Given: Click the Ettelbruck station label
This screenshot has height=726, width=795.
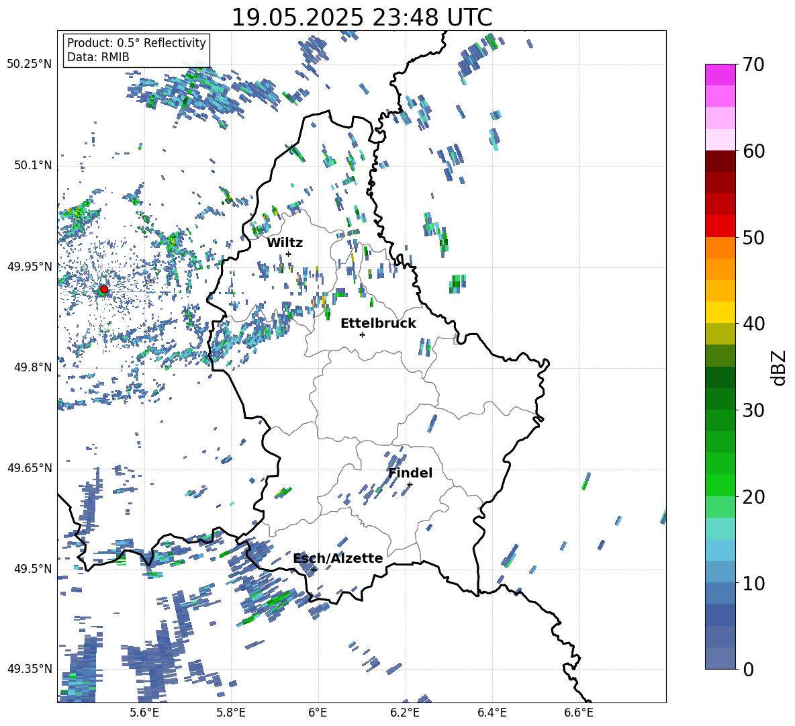Looking at the screenshot, I should point(378,324).
